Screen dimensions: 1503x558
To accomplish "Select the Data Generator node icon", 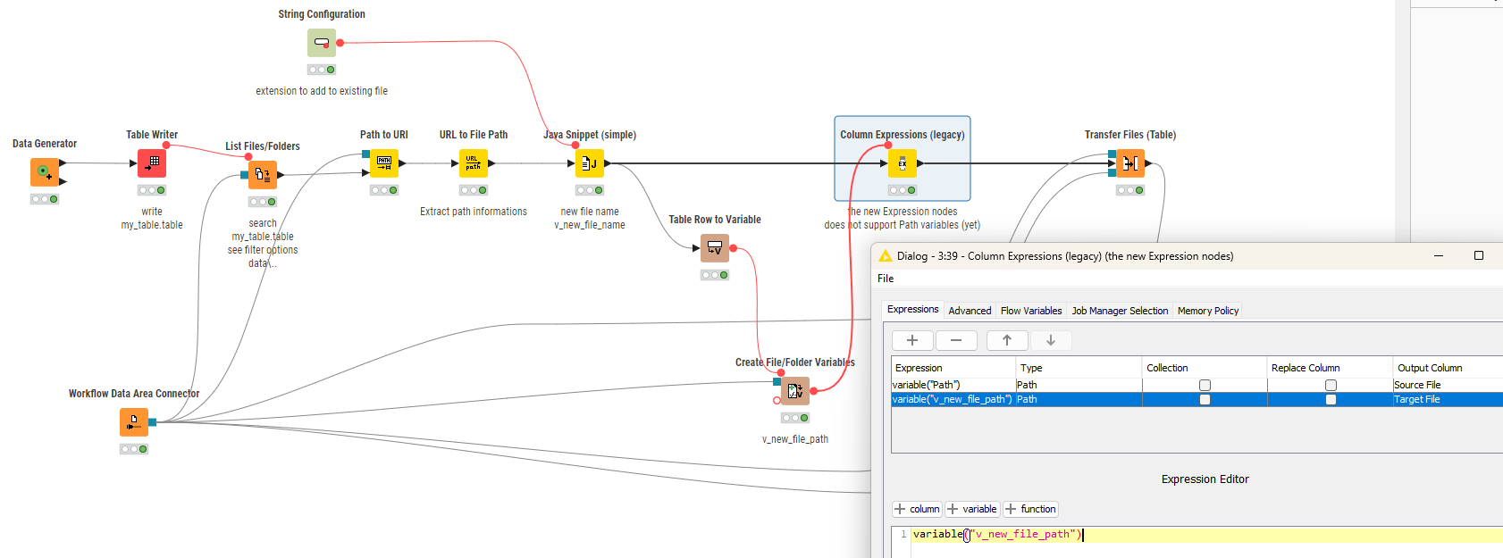I will 44,171.
